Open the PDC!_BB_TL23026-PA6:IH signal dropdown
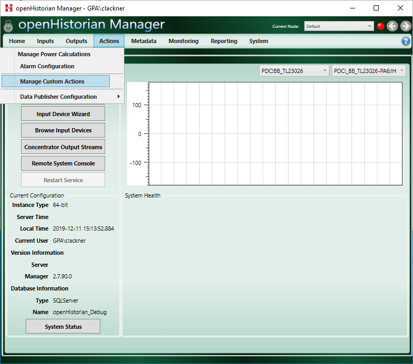Image resolution: width=413 pixels, height=364 pixels. tap(368, 71)
